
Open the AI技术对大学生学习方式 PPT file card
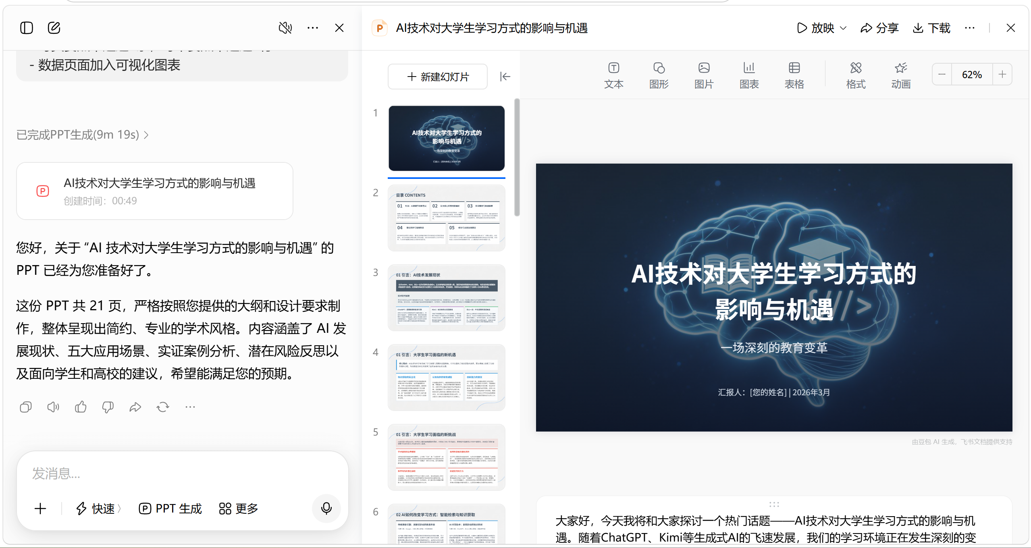pos(155,191)
